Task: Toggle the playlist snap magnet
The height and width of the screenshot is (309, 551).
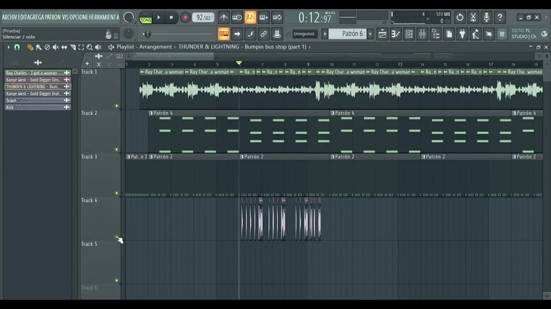Action: click(17, 47)
